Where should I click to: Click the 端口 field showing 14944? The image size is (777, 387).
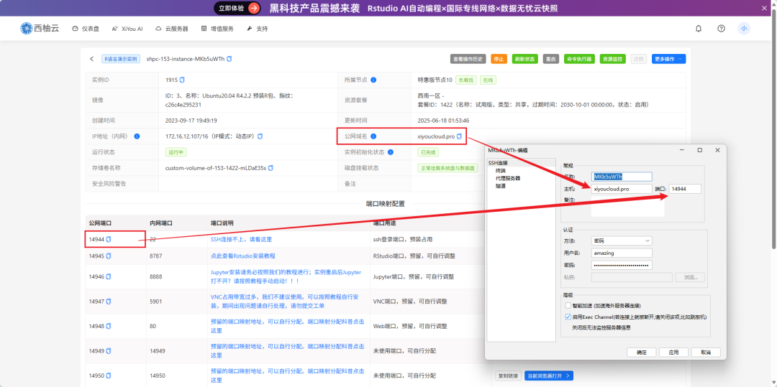pos(685,189)
